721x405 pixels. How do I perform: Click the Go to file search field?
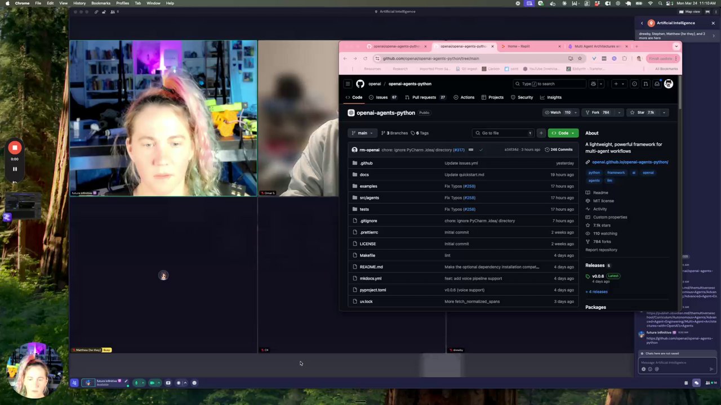(502, 133)
